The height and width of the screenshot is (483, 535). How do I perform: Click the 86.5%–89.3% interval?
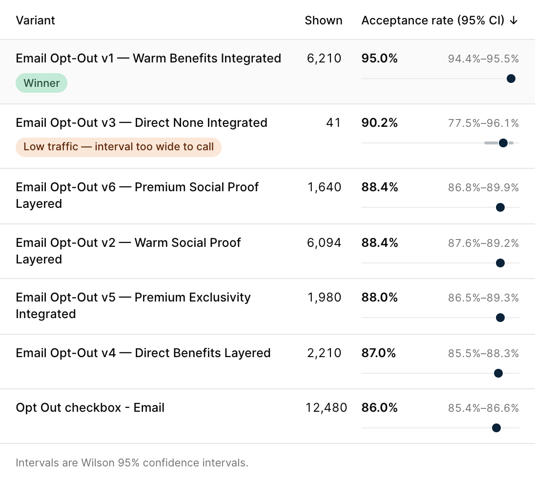(483, 298)
